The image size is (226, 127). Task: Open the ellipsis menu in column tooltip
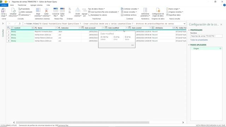point(133,45)
